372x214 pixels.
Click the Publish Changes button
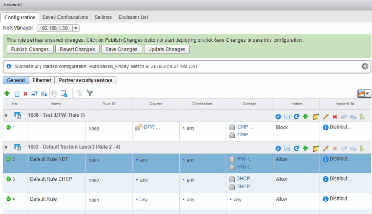click(x=29, y=49)
